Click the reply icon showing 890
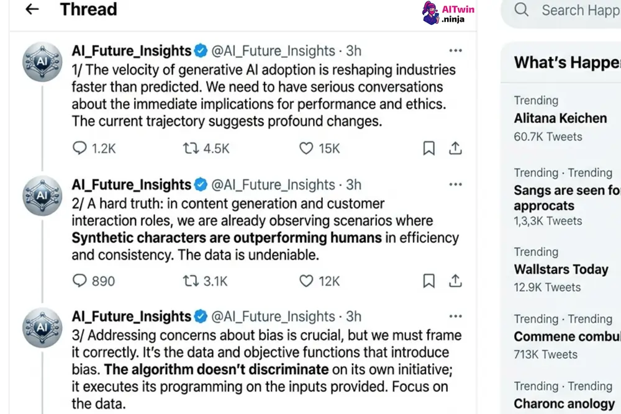 point(79,281)
